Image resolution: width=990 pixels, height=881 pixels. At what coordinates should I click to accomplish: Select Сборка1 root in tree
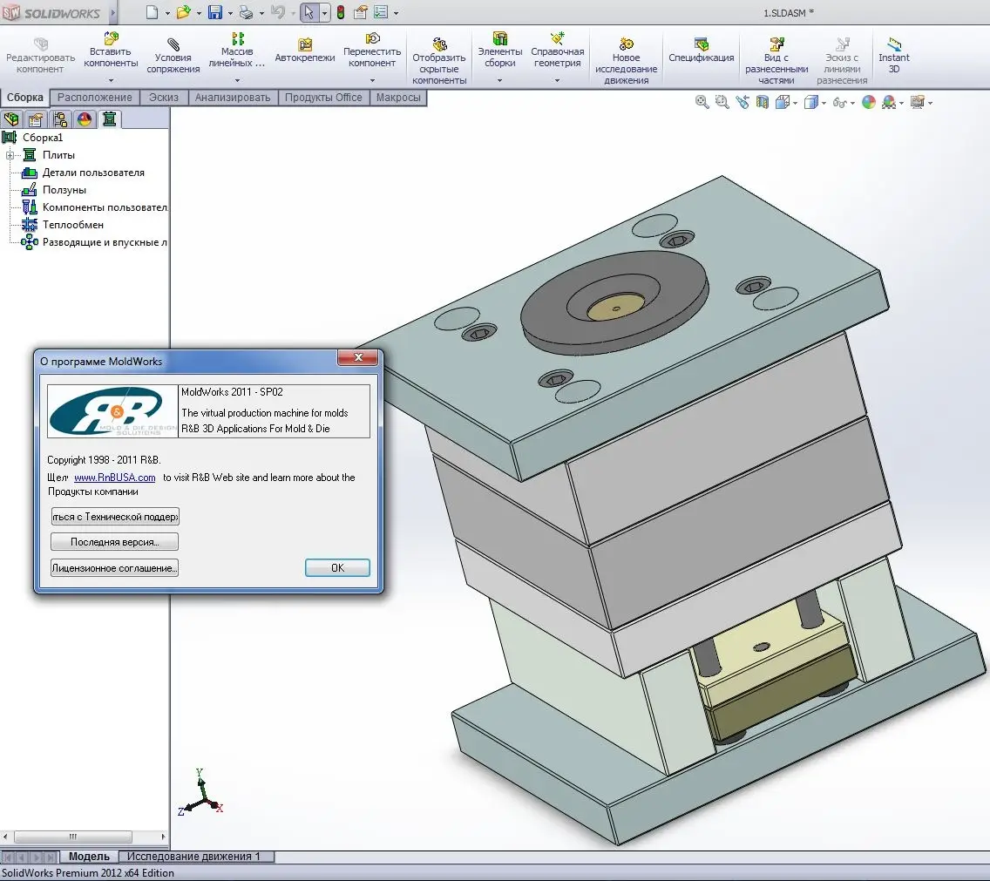pos(43,138)
